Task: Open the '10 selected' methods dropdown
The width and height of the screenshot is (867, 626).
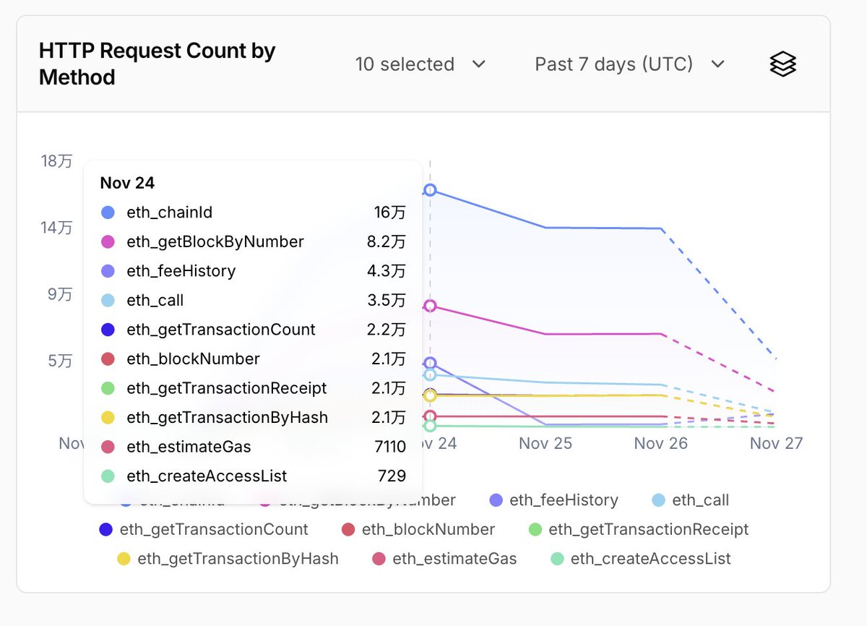Action: (x=420, y=64)
